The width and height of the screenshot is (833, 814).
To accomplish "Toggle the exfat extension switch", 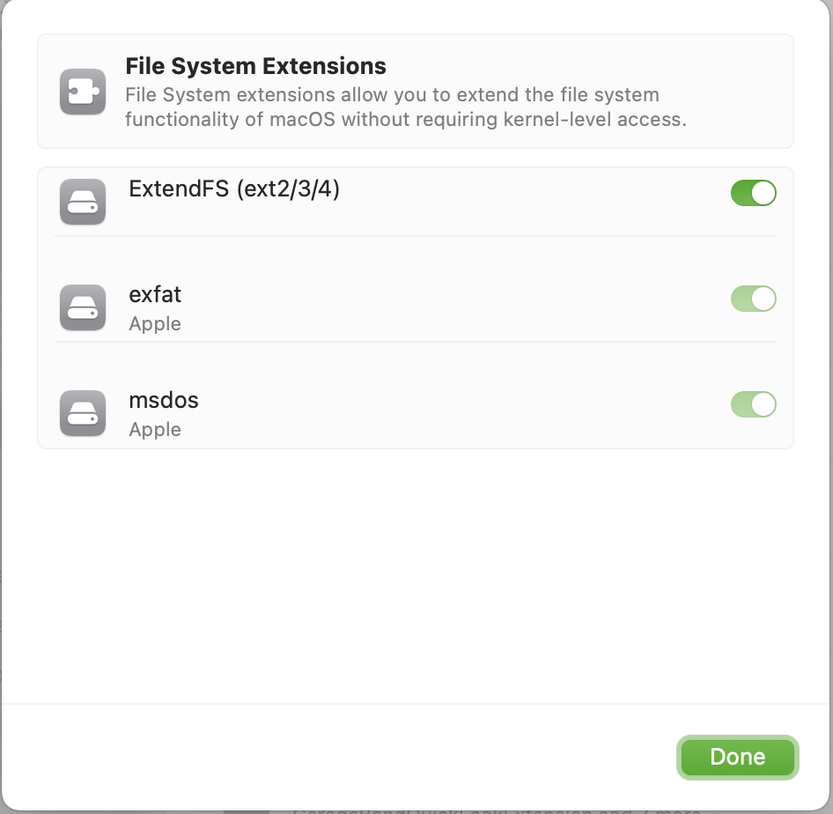I will [x=754, y=299].
